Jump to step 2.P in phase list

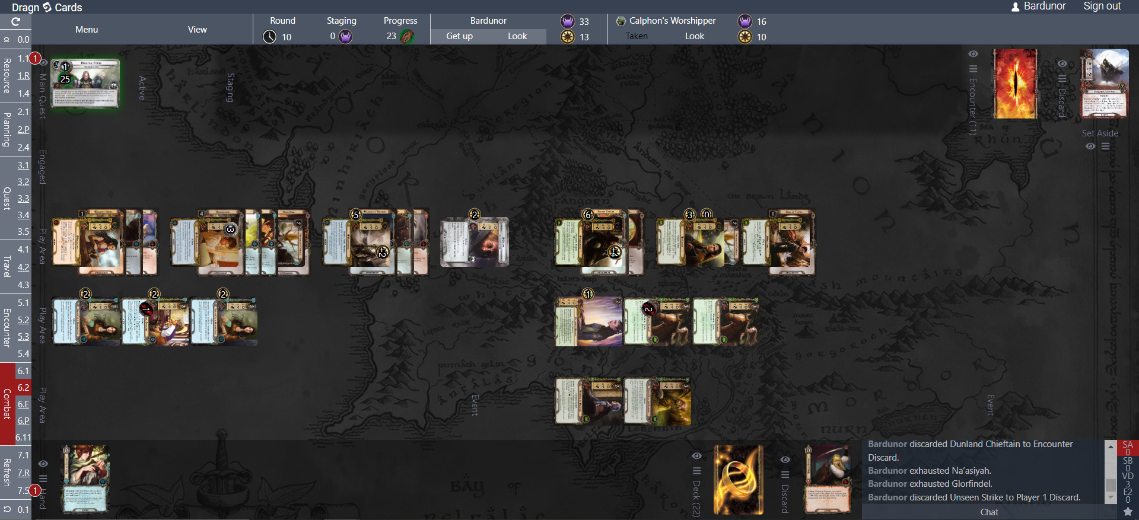click(x=23, y=130)
